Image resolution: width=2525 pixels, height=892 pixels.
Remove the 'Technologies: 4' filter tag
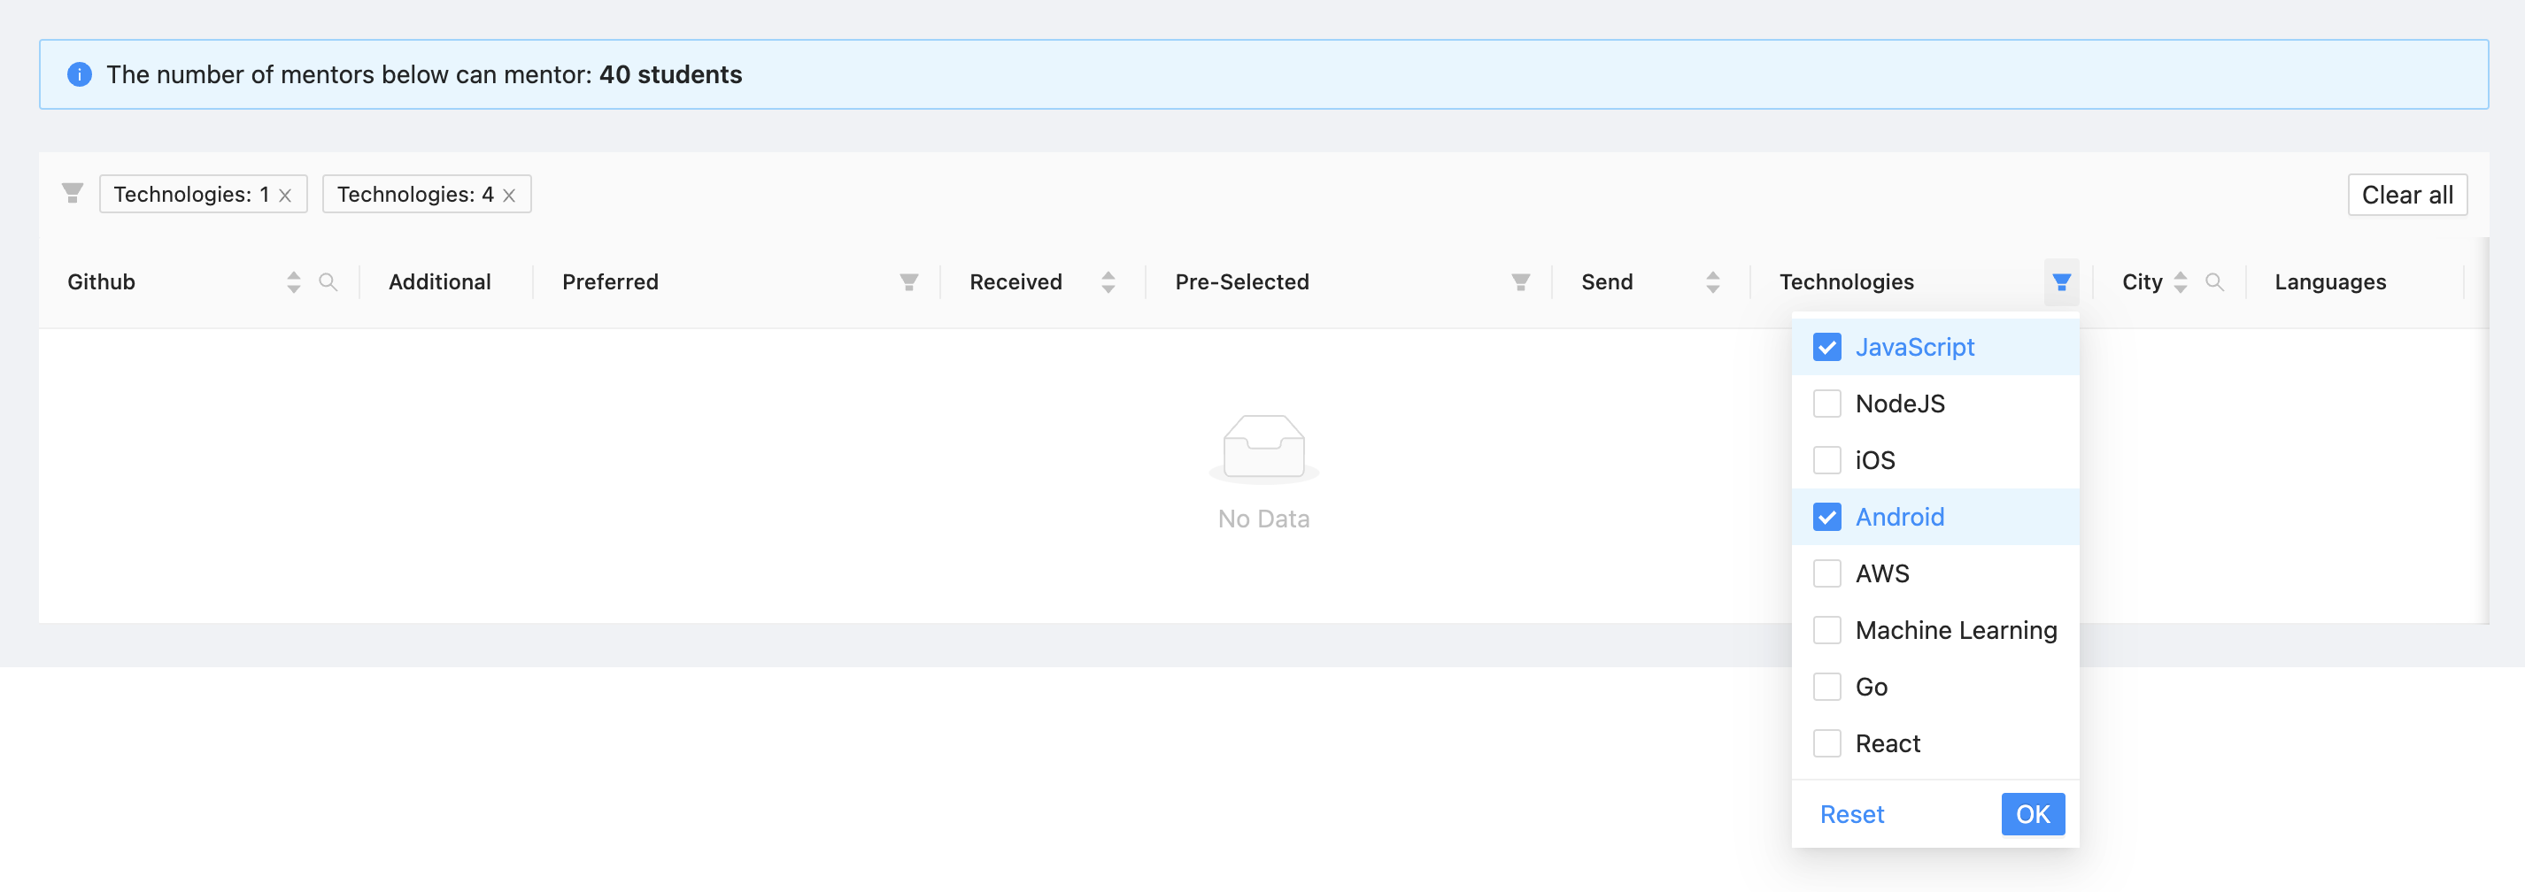pyautogui.click(x=509, y=195)
